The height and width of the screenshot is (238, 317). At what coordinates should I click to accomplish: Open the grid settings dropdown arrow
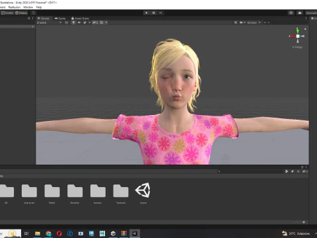(106, 22)
